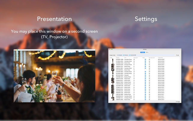Select the Flexystem row in the image list

tap(145, 75)
